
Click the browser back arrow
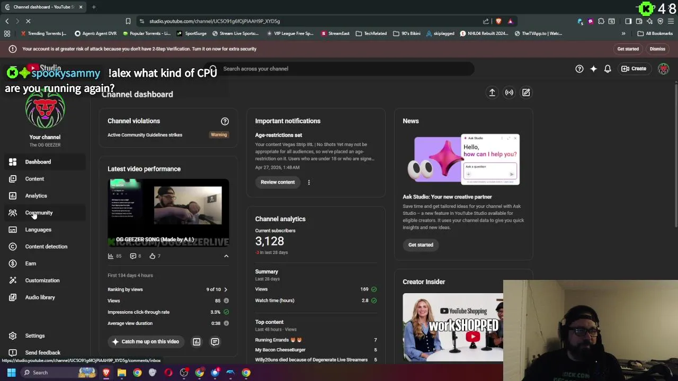7,21
